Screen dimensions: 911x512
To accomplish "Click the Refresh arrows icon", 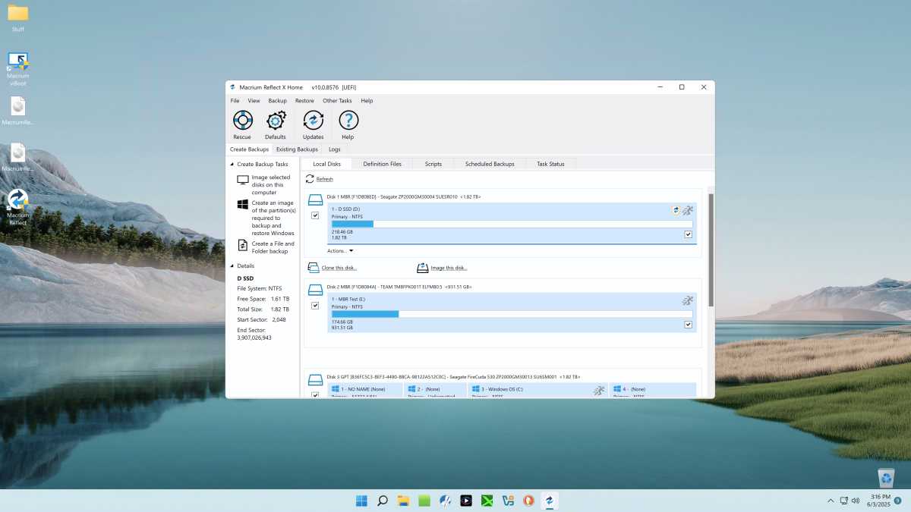I will (x=310, y=179).
